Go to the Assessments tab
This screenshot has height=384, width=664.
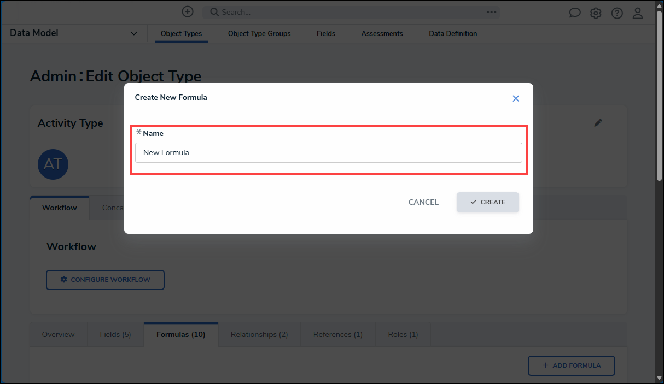pos(382,33)
